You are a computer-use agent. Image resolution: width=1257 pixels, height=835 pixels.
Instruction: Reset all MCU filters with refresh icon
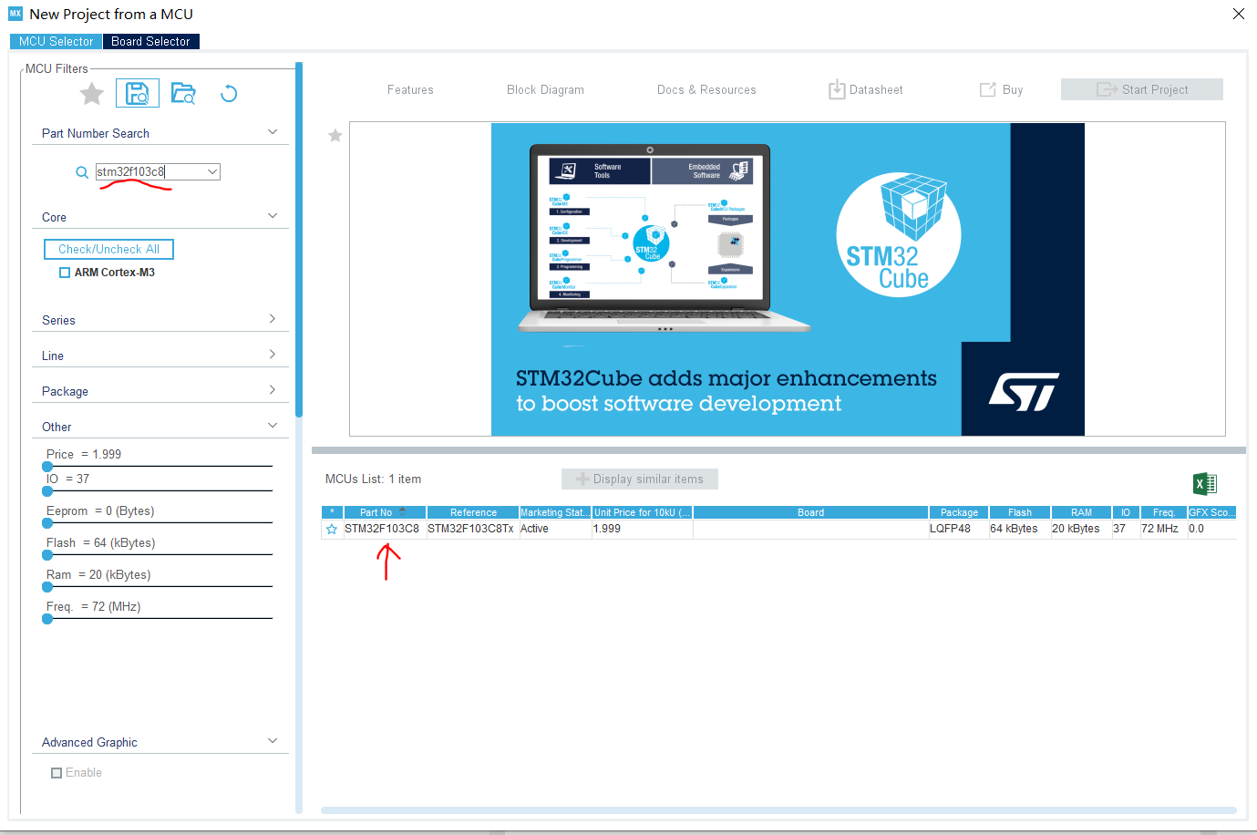pos(229,93)
